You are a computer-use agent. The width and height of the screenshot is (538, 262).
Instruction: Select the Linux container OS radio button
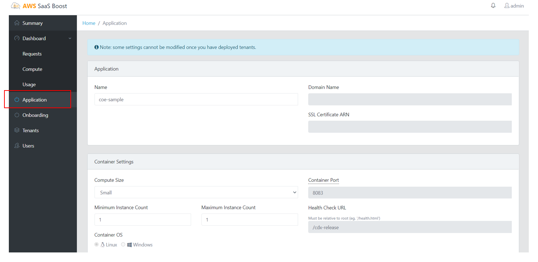tap(96, 245)
